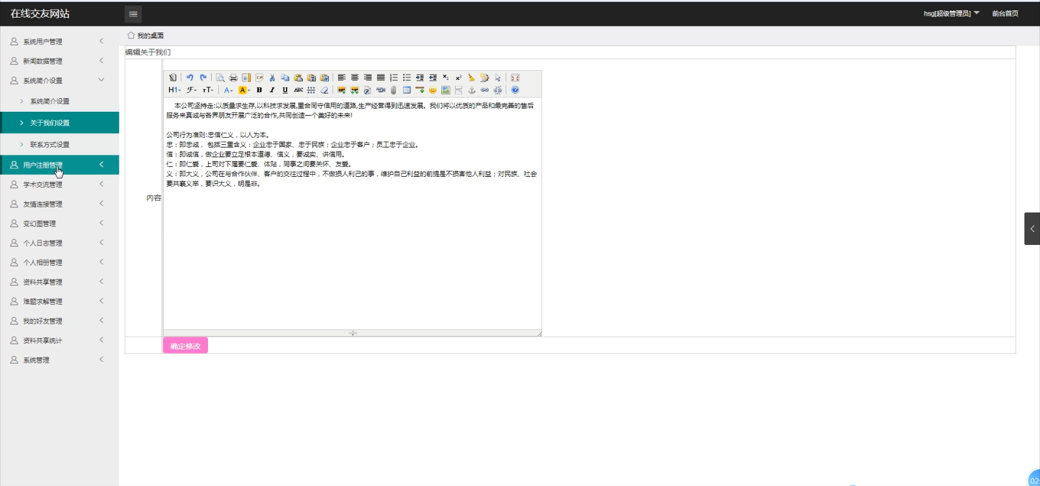Click the 确定修改 button
This screenshot has height=486, width=1040.
(185, 346)
